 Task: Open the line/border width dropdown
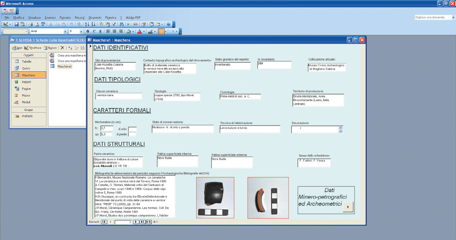click(x=166, y=31)
